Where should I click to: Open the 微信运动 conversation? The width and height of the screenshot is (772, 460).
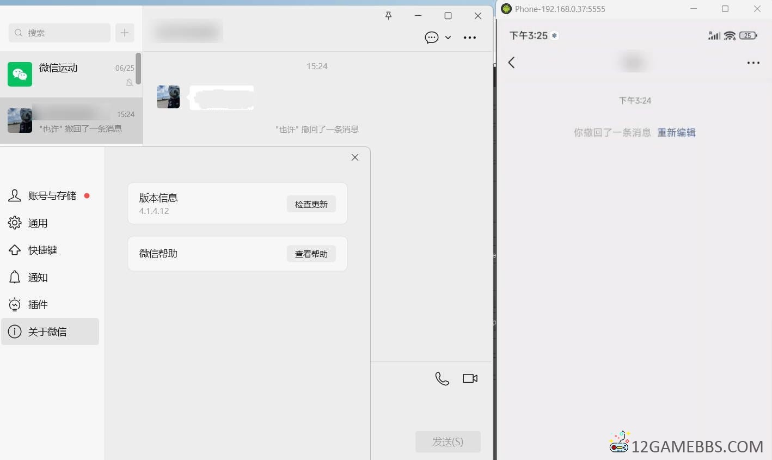point(68,75)
